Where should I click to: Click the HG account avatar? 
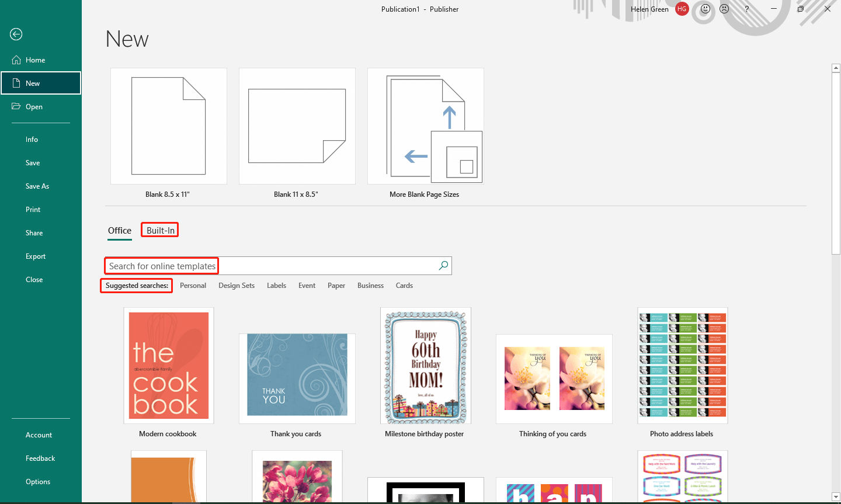tap(682, 9)
